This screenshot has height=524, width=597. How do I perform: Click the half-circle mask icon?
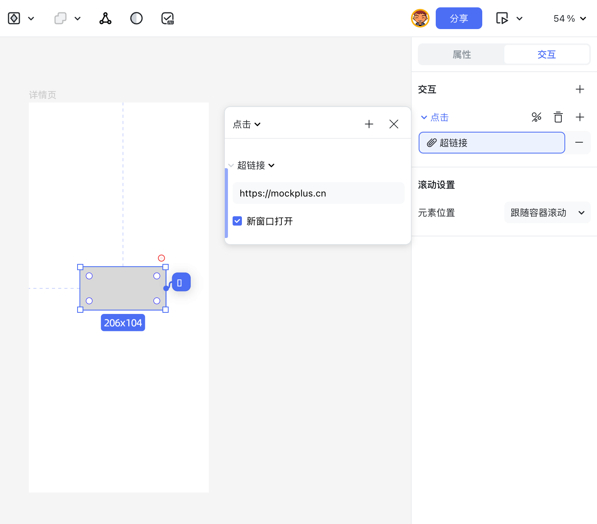[136, 18]
